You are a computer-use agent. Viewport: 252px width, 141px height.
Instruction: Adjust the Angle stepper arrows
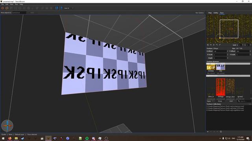click(x=228, y=58)
